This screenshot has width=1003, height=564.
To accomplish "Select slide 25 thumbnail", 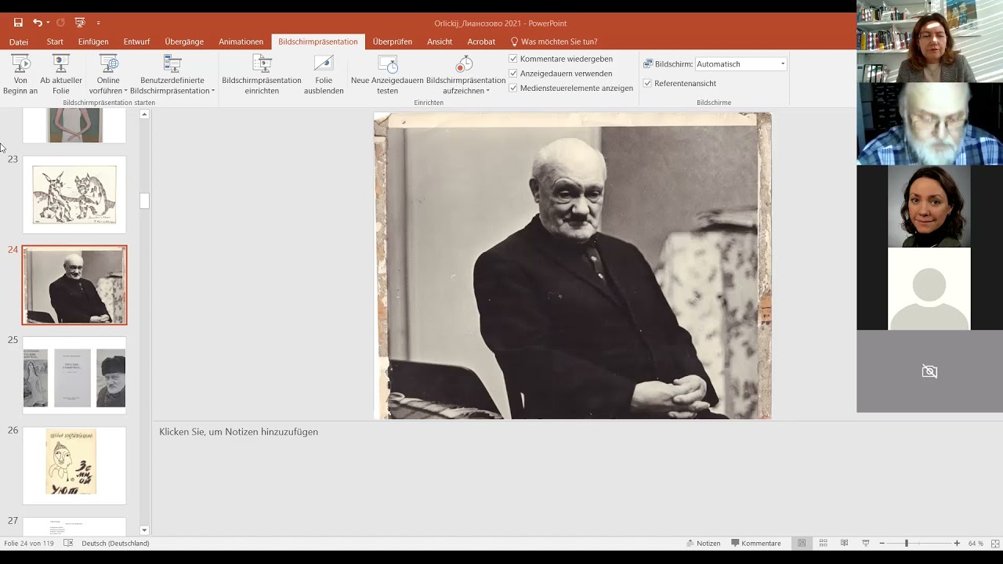I will point(74,375).
